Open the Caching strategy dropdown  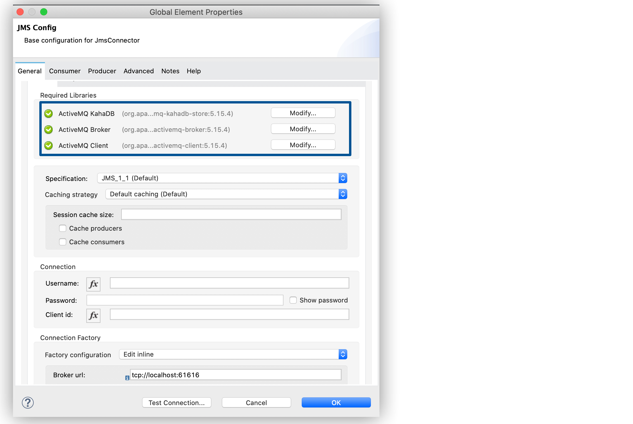pos(343,194)
